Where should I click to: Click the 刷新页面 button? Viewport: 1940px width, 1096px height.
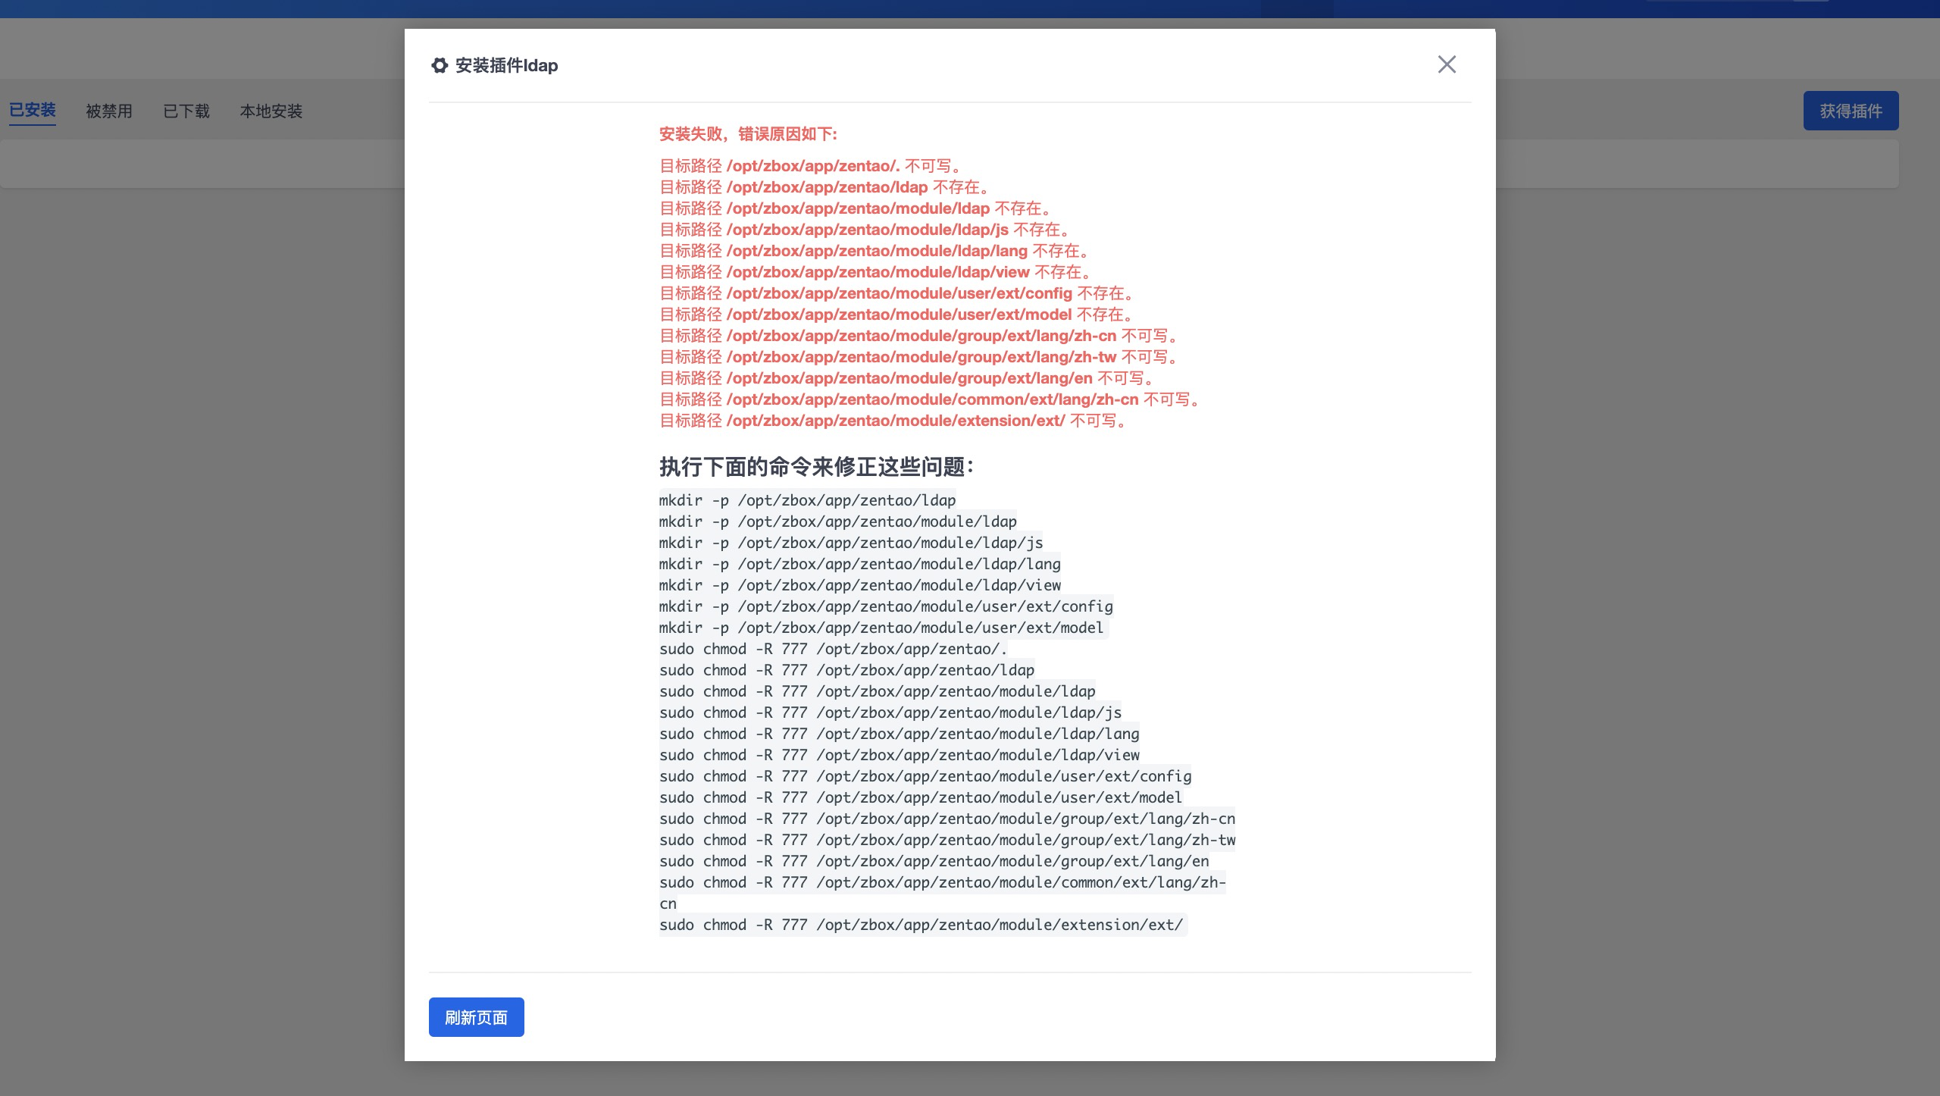pyautogui.click(x=476, y=1017)
